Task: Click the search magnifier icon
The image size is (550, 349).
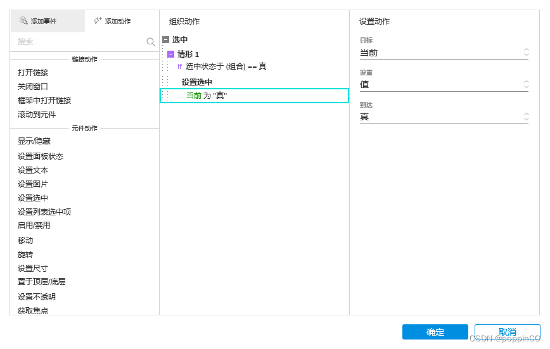Action: tap(151, 42)
